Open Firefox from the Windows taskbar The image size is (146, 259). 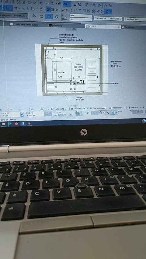(x=16, y=123)
